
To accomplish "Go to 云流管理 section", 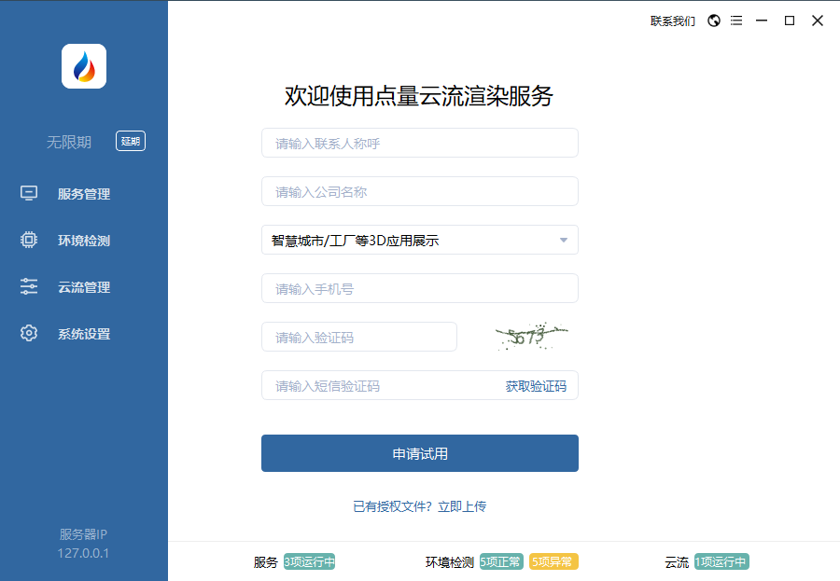I will tap(83, 287).
